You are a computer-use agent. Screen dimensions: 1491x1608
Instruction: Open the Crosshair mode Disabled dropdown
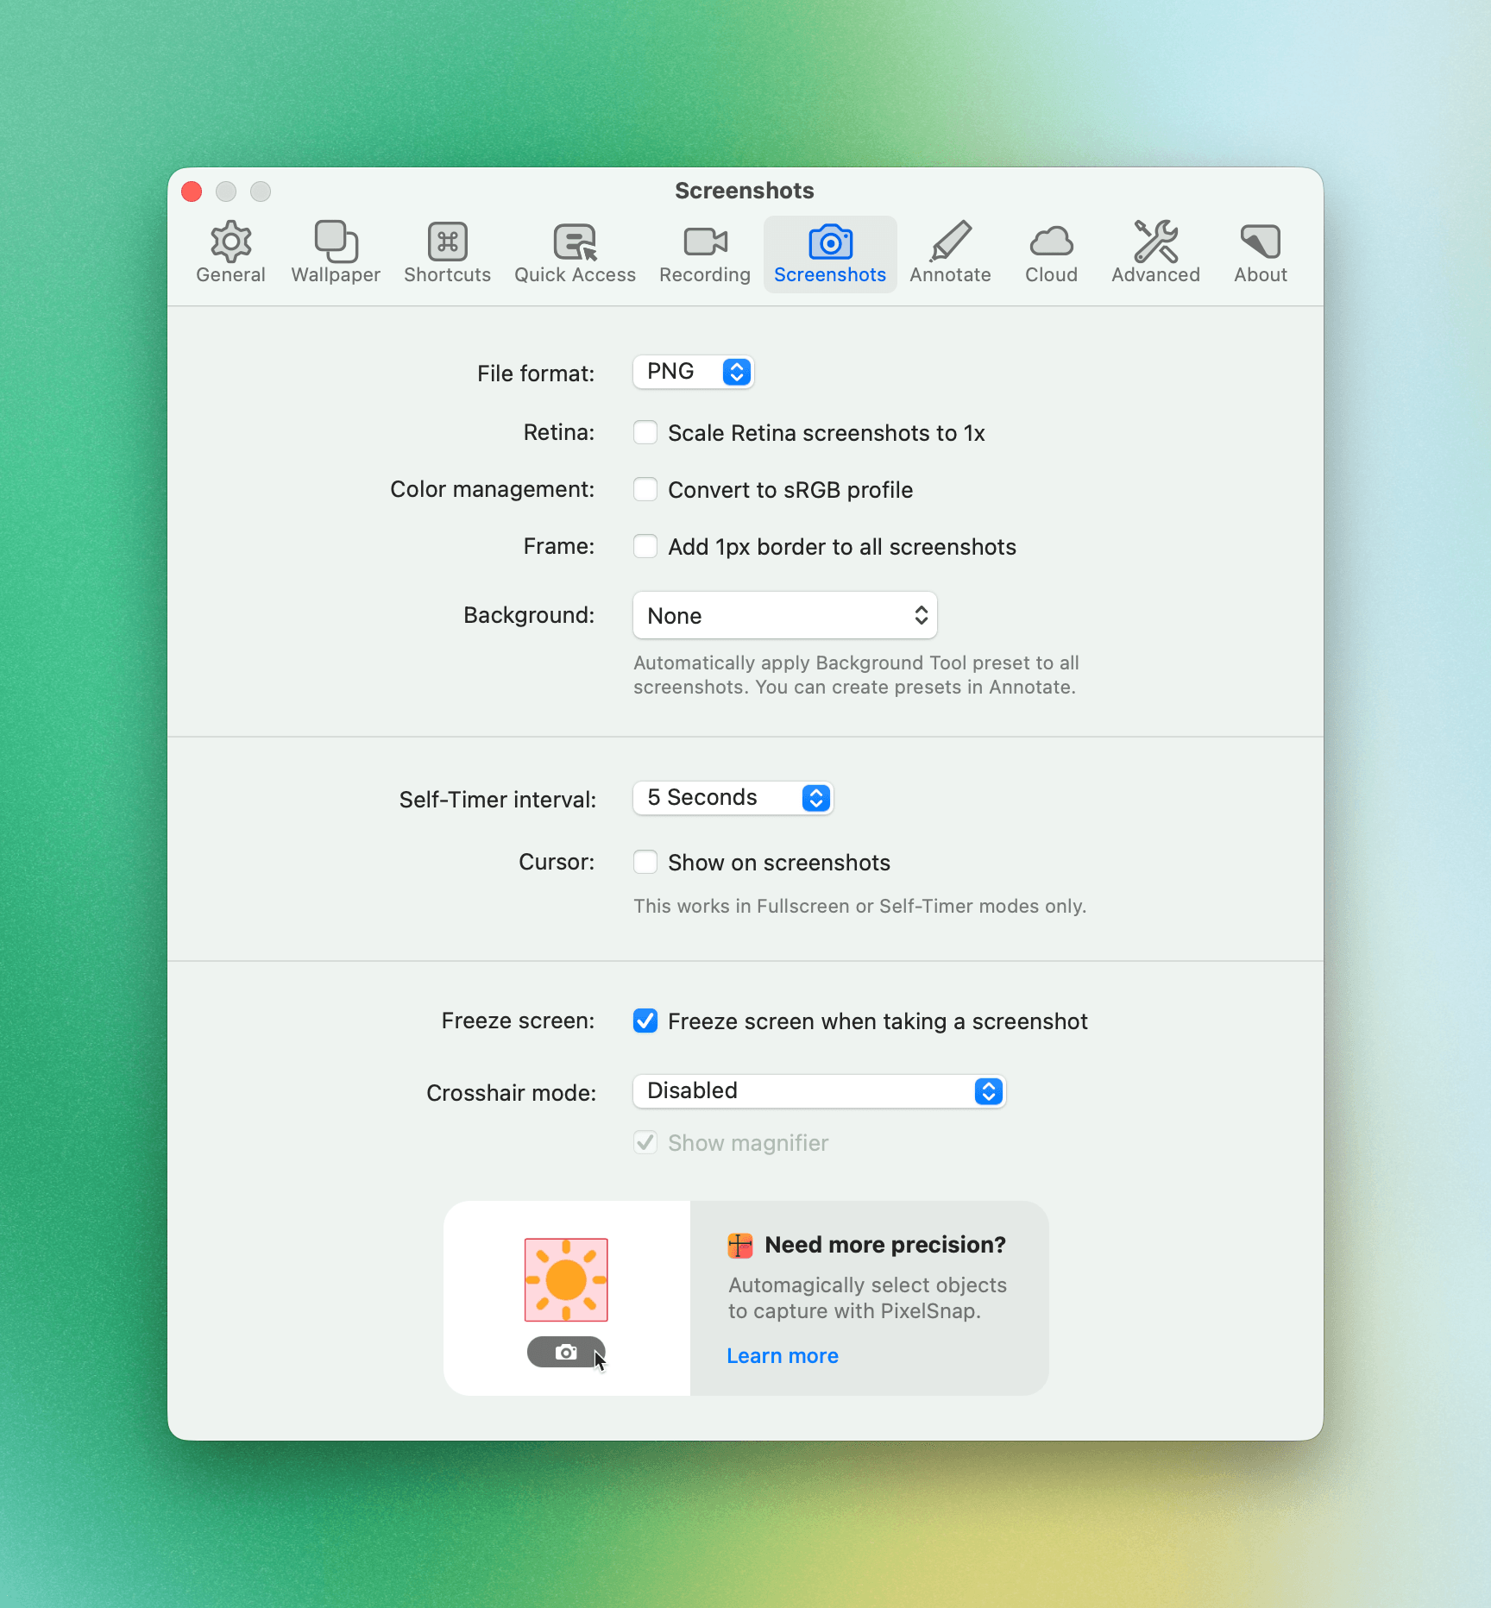(x=820, y=1091)
